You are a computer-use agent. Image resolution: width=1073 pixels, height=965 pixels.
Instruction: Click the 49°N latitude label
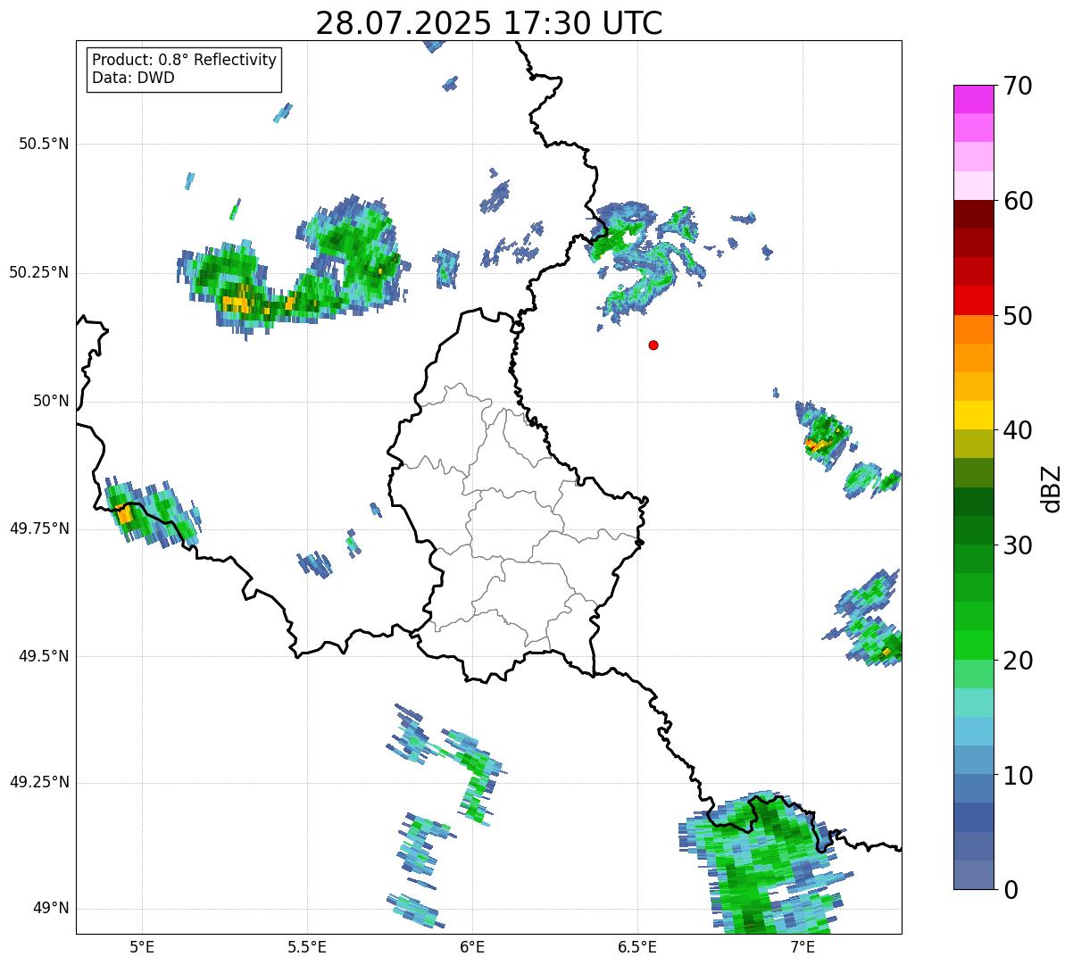[x=48, y=909]
